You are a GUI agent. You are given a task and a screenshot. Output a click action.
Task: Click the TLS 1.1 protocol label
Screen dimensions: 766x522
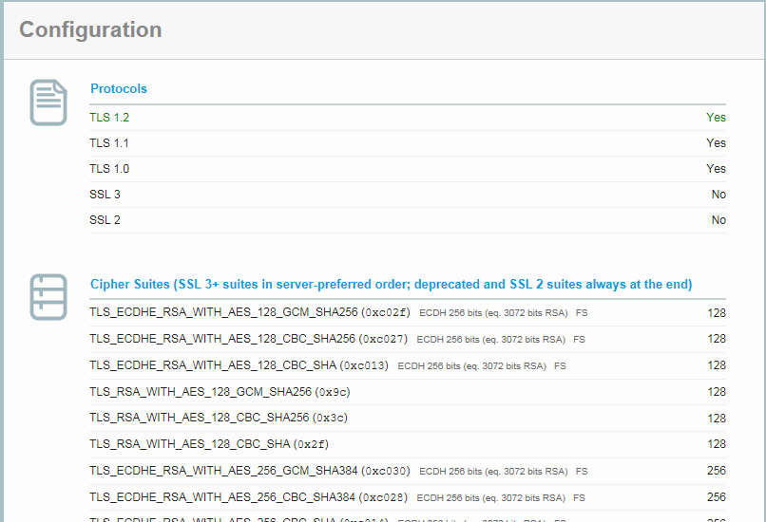pyautogui.click(x=109, y=143)
